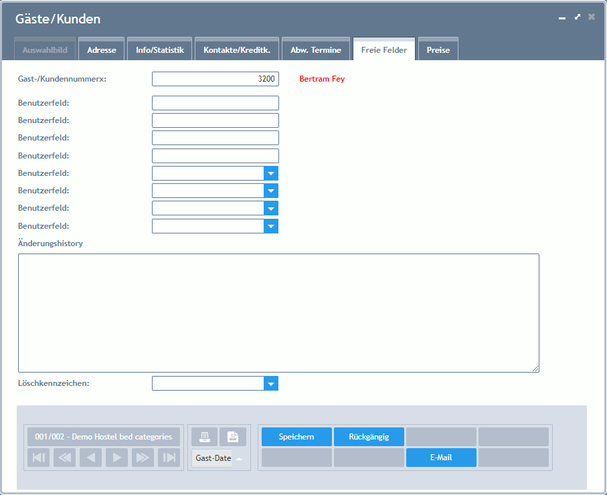
Task: Open the Adresse tab
Action: (102, 50)
